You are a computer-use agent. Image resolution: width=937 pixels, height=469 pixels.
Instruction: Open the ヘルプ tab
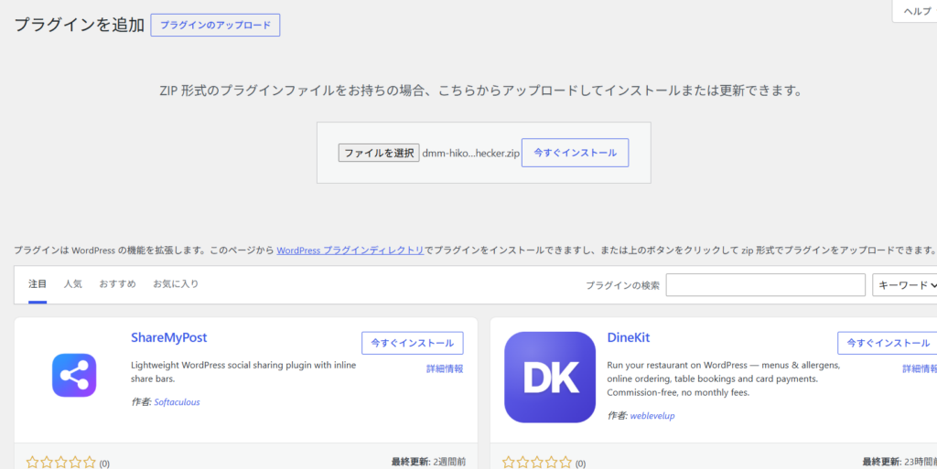pos(915,11)
